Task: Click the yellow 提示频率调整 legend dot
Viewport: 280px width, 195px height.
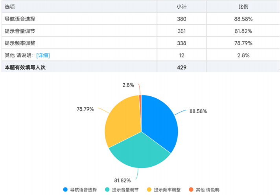Action: [149, 189]
